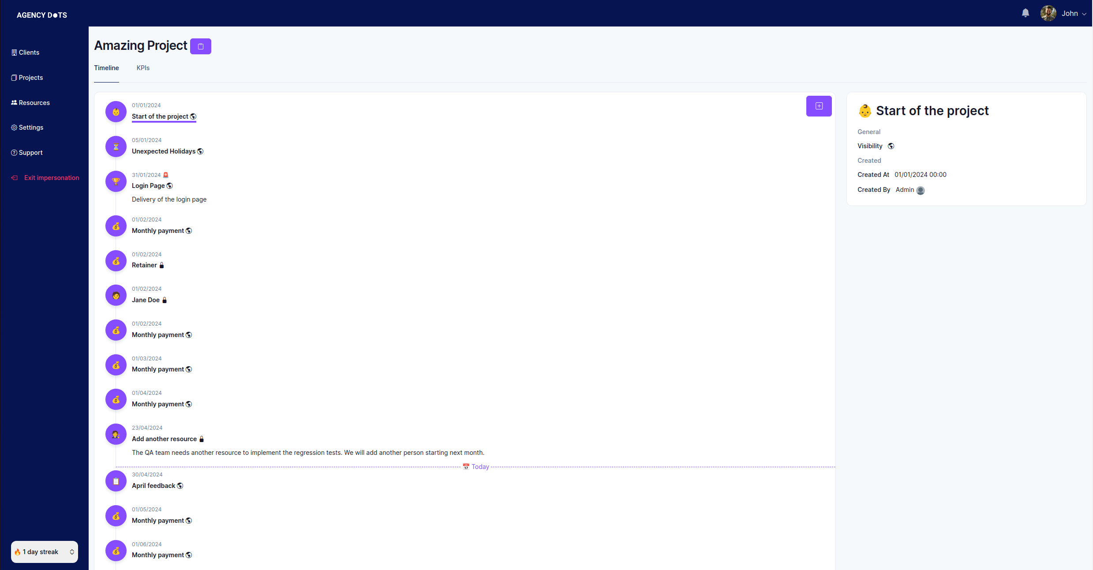Click the hourglass icon for Unexpected Holidays
The image size is (1093, 570).
[x=116, y=146]
